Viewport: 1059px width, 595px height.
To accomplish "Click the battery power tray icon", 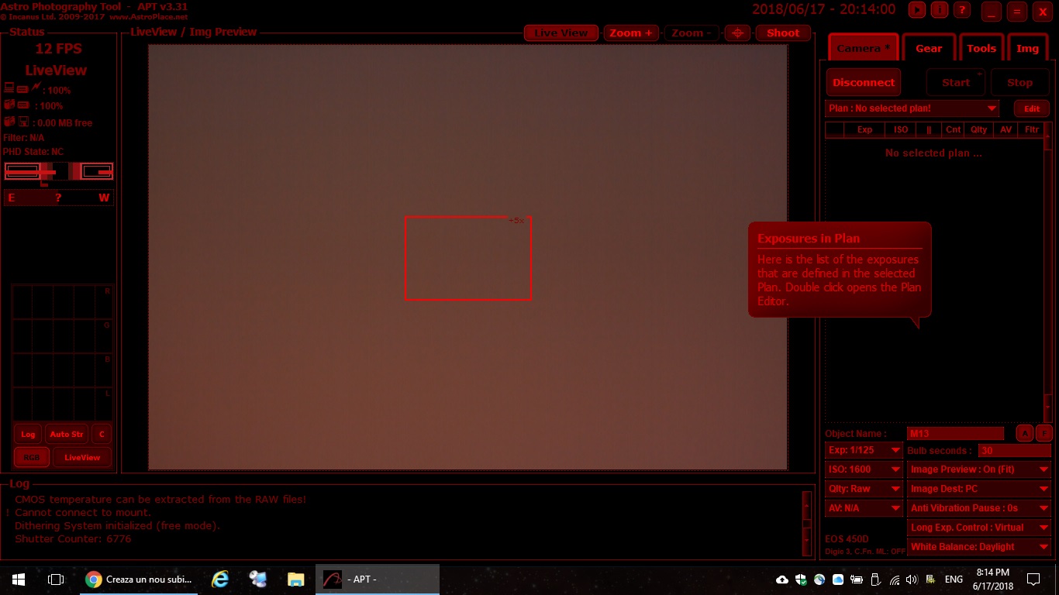I will point(857,580).
